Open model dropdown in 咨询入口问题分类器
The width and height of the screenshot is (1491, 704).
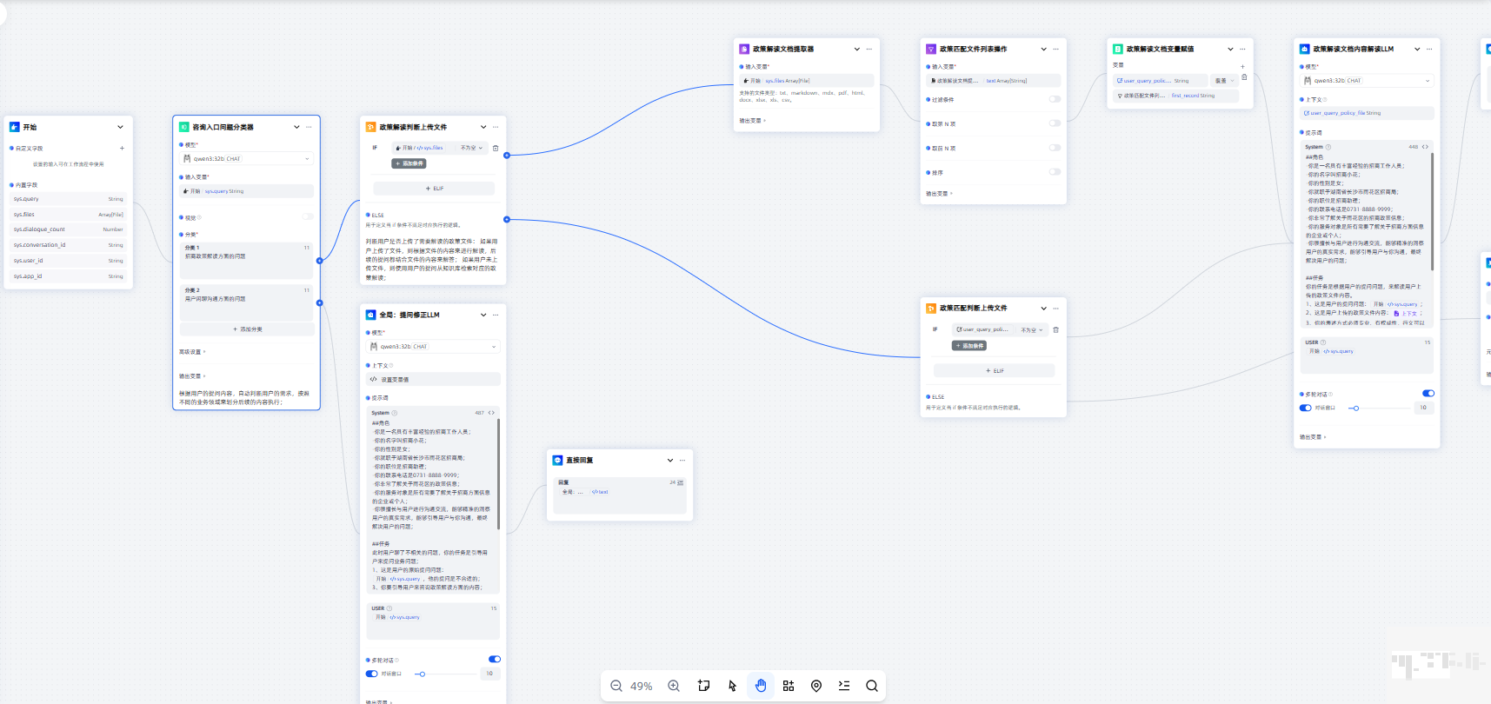[247, 159]
